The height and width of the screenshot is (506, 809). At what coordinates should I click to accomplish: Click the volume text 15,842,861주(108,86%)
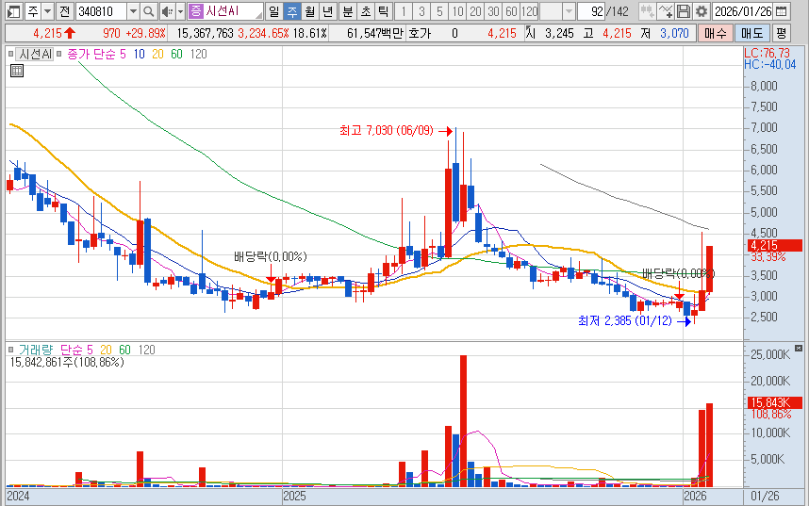tap(67, 362)
